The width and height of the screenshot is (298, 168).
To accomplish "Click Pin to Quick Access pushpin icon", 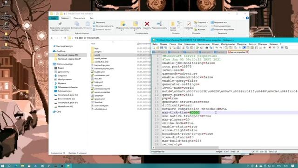I will coord(60,24).
